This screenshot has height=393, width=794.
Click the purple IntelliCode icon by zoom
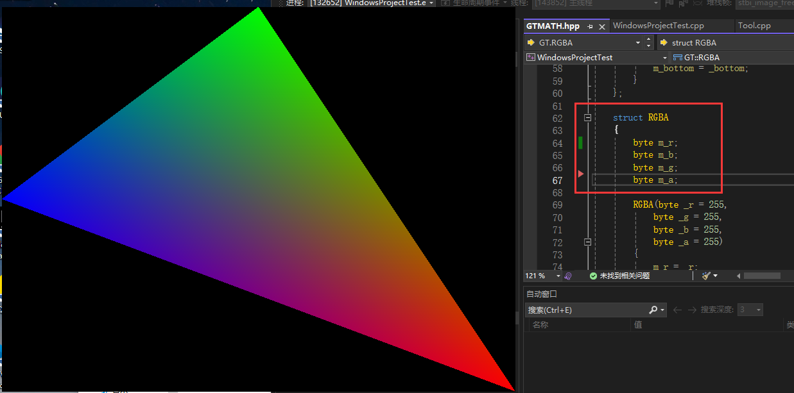[x=568, y=276]
